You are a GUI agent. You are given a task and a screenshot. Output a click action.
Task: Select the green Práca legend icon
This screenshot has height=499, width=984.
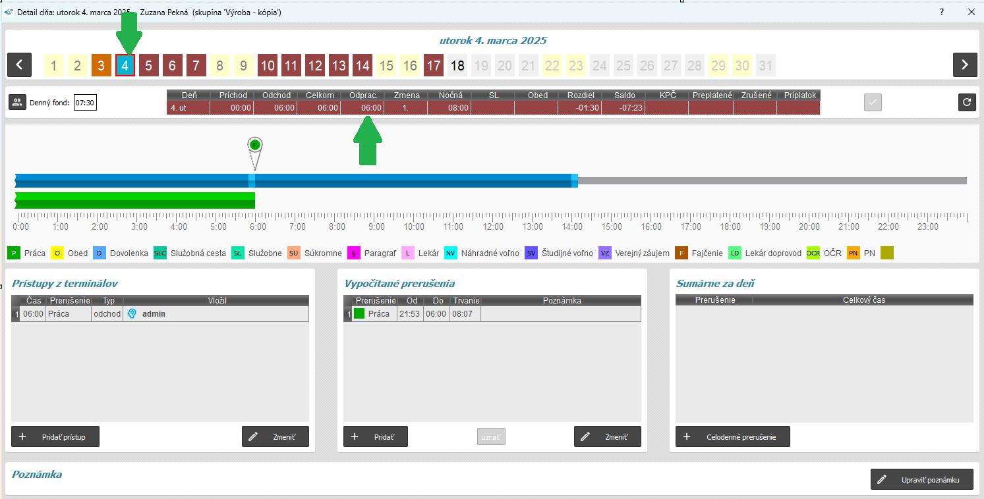point(14,253)
